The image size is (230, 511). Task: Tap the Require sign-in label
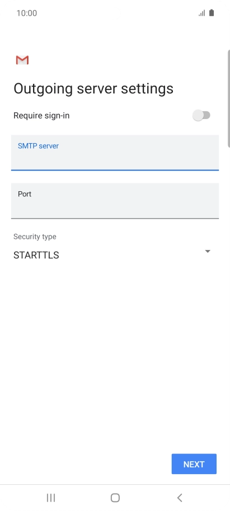(x=41, y=116)
